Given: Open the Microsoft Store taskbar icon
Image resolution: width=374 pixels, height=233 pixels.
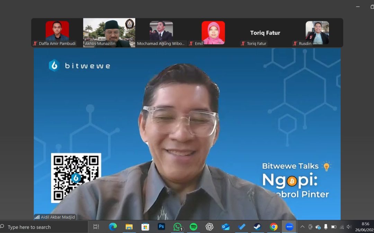Looking at the screenshot, I should [x=145, y=227].
